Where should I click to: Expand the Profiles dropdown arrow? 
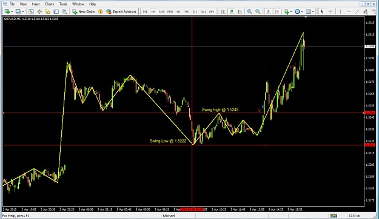(x=23, y=11)
